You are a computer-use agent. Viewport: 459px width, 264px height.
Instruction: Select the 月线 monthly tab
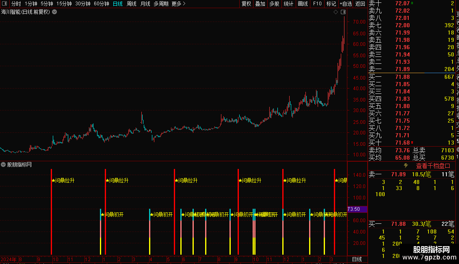tap(145, 4)
